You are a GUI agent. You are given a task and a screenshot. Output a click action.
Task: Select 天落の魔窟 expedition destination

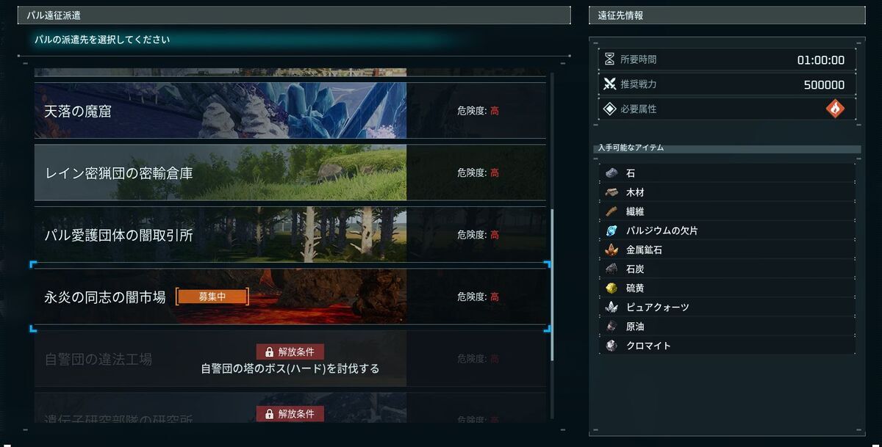coord(290,111)
